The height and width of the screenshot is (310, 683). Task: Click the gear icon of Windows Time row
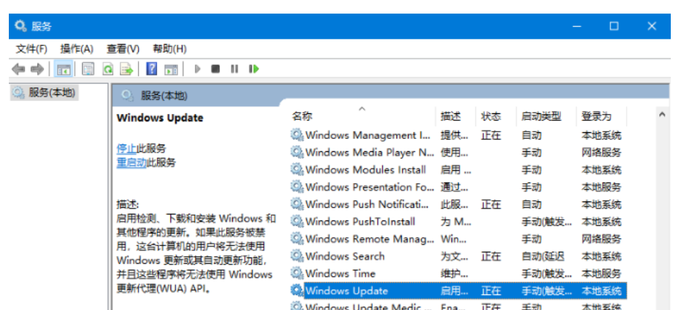click(x=297, y=273)
